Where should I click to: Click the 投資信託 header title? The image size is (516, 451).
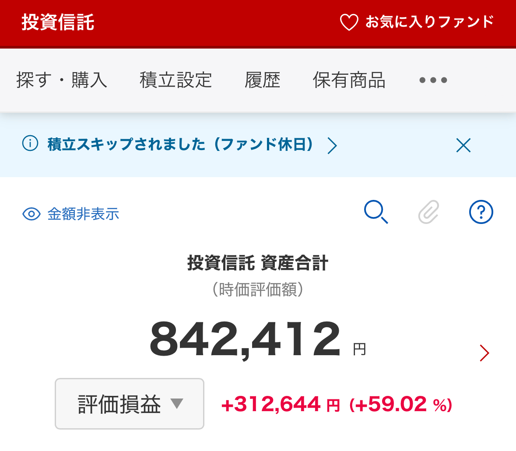coord(58,22)
